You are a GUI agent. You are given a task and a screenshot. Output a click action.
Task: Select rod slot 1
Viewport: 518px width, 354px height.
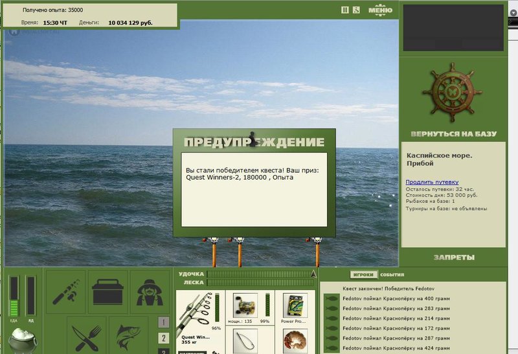pos(164,322)
